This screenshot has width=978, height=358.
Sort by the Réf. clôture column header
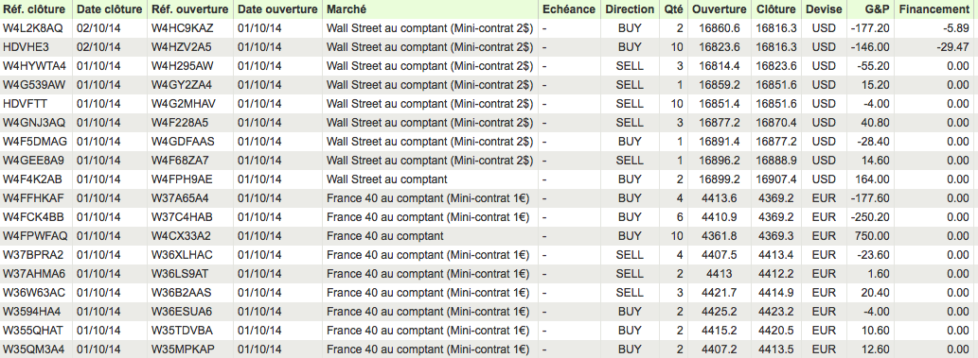tap(36, 9)
